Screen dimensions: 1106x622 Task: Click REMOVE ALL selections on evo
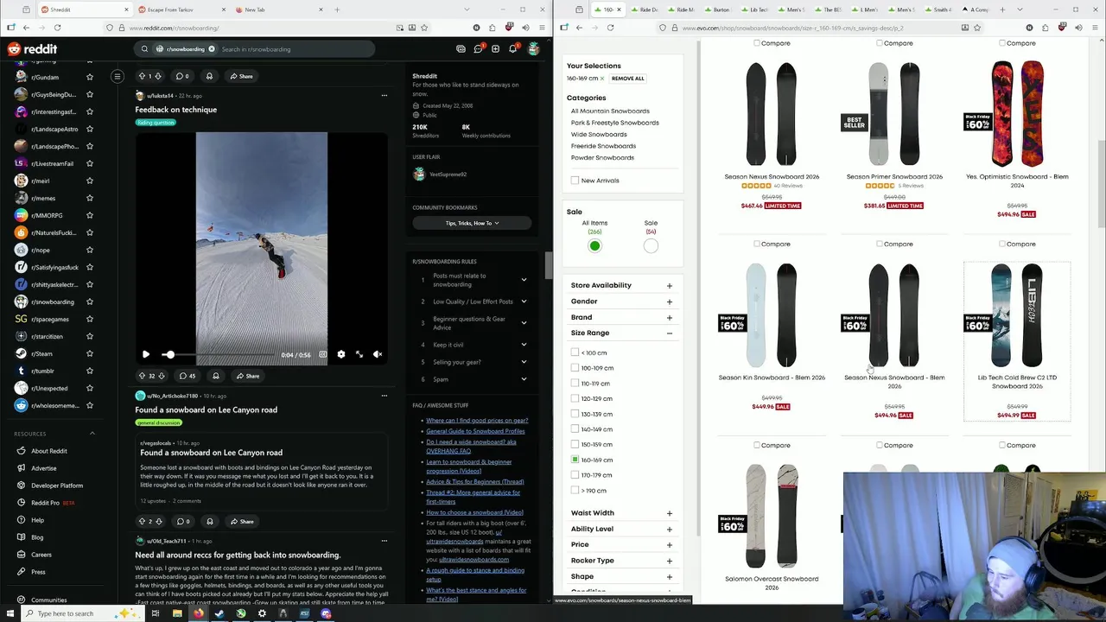click(x=628, y=79)
